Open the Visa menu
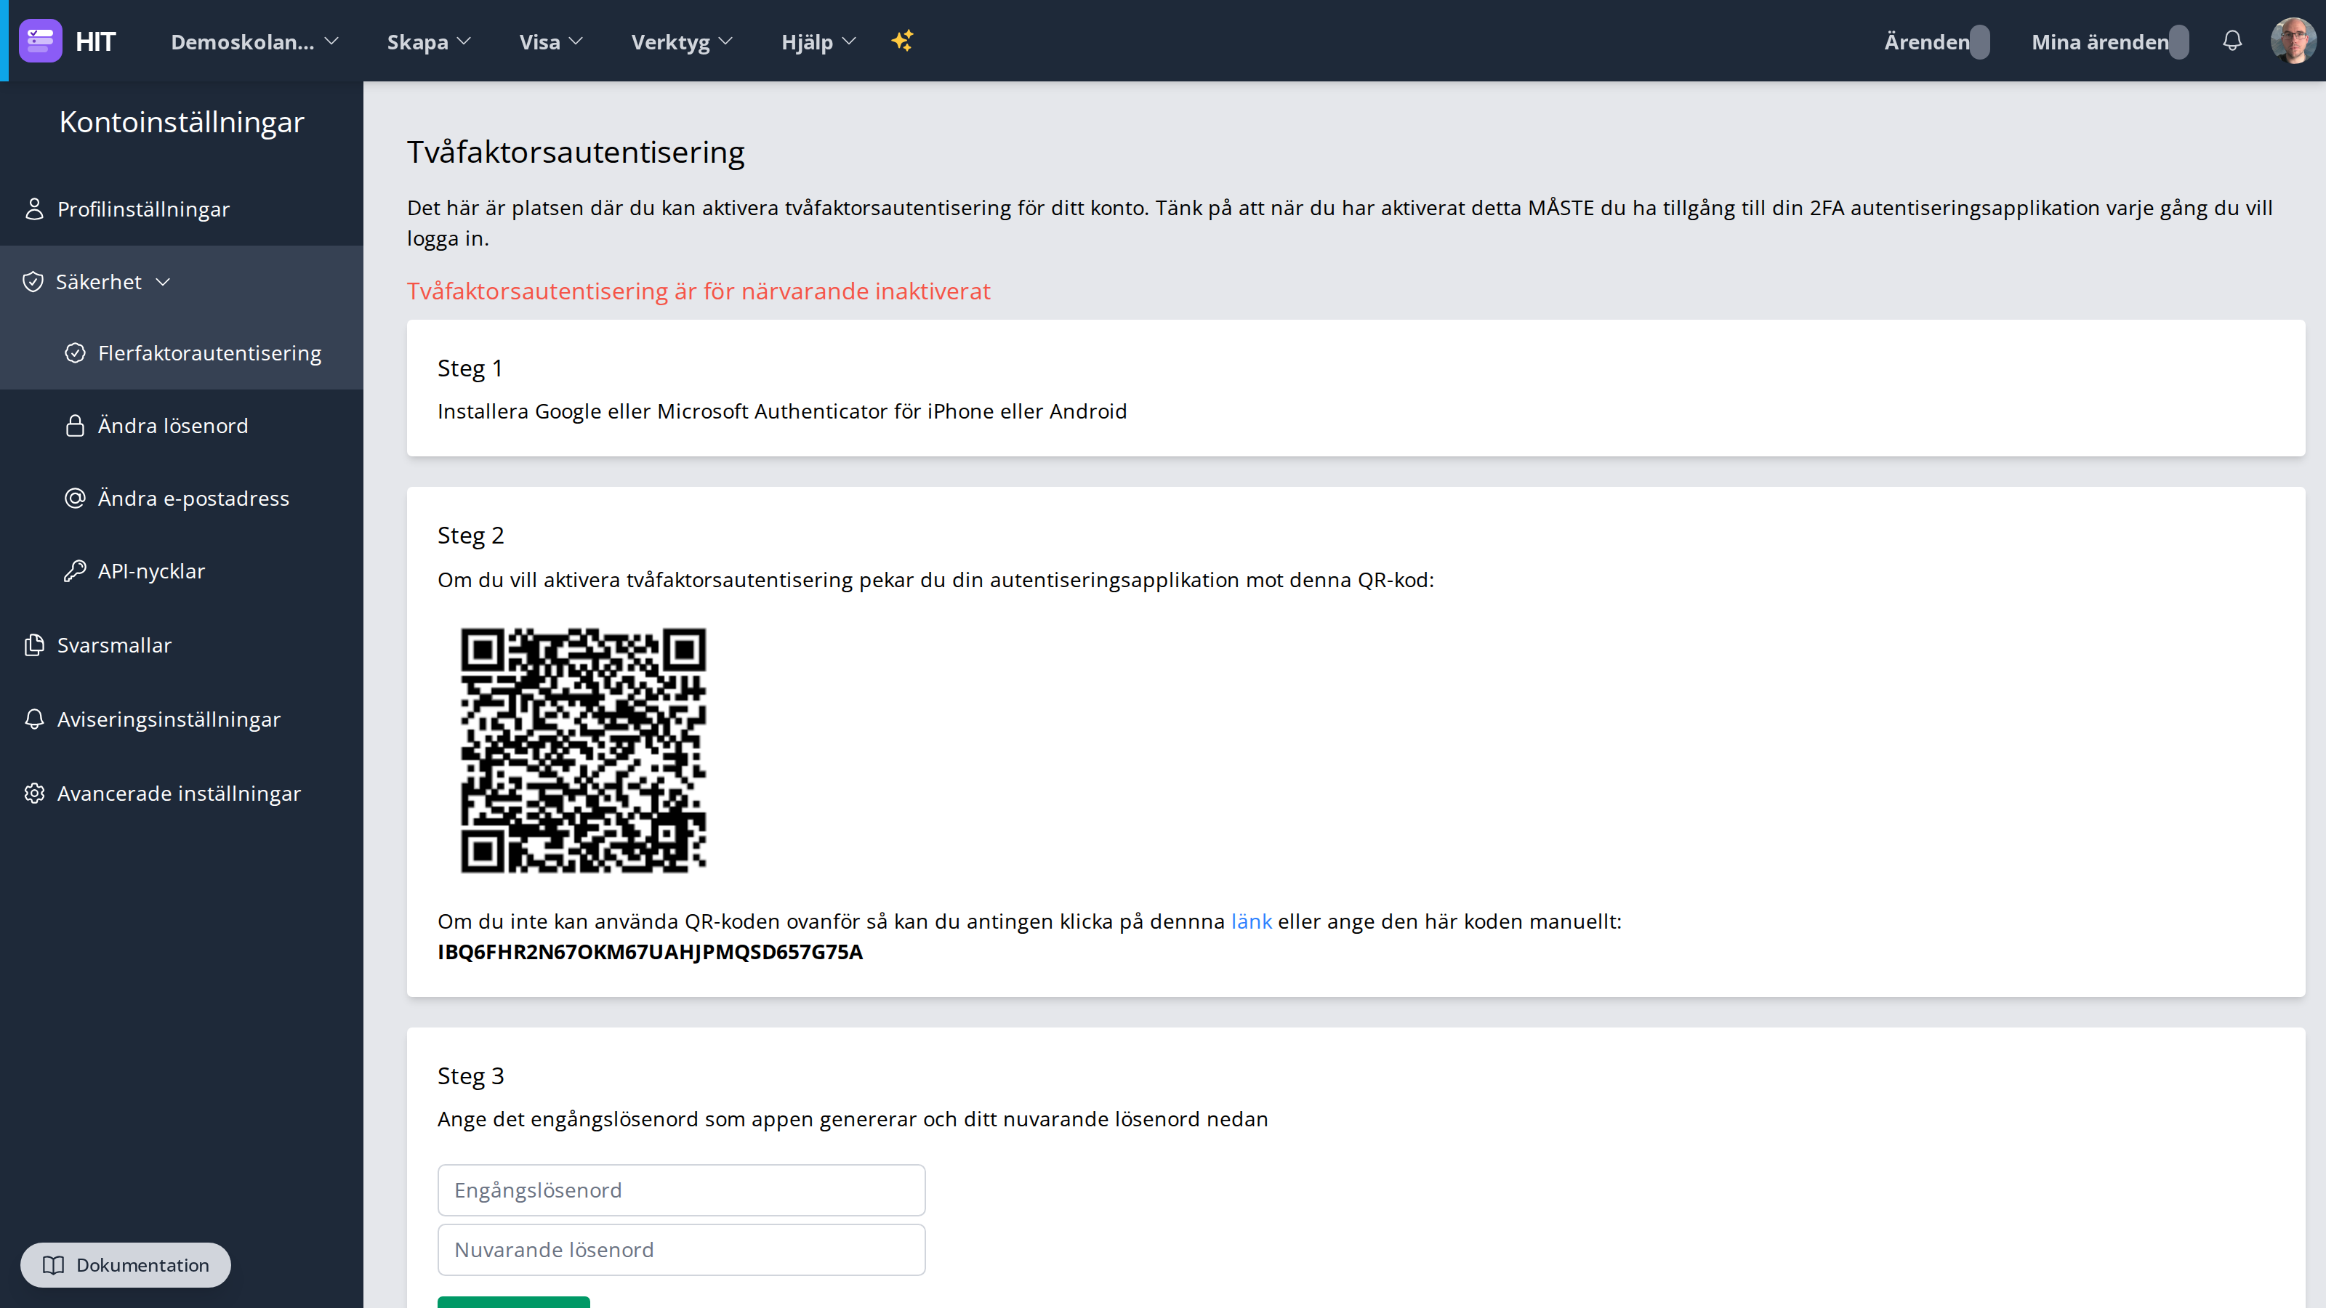 click(x=551, y=41)
